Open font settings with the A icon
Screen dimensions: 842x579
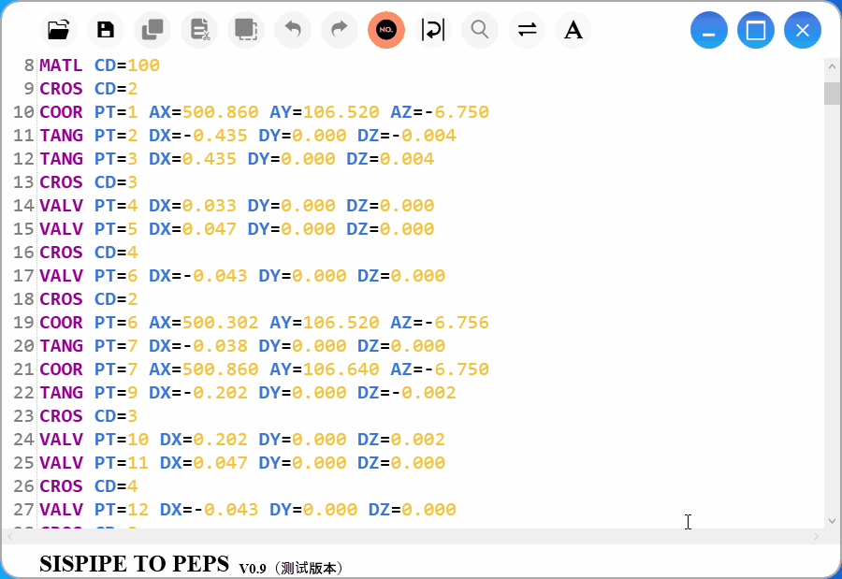pos(573,30)
